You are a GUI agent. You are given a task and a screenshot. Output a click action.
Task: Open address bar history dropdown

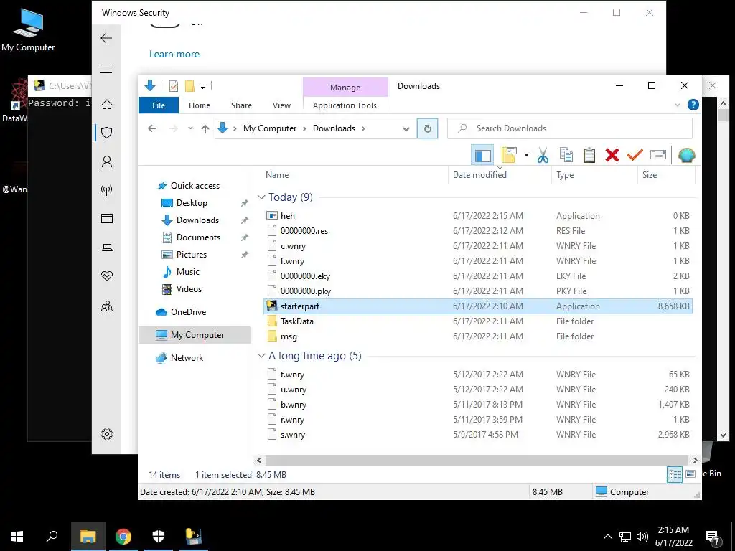[406, 129]
